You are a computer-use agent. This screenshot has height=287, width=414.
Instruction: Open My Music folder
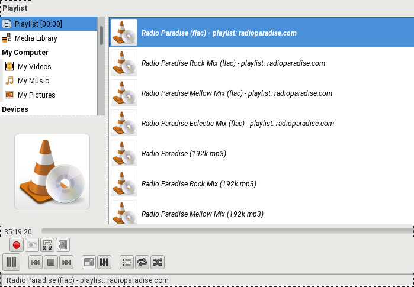[x=50, y=80]
